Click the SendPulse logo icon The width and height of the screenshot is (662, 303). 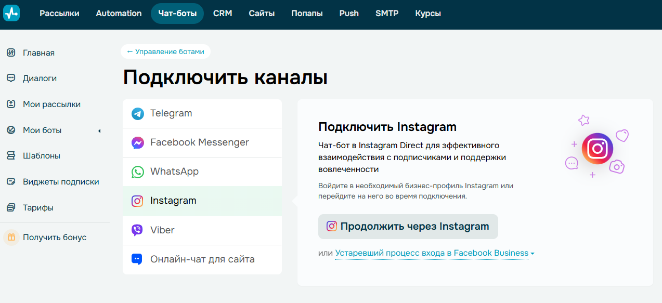click(11, 13)
